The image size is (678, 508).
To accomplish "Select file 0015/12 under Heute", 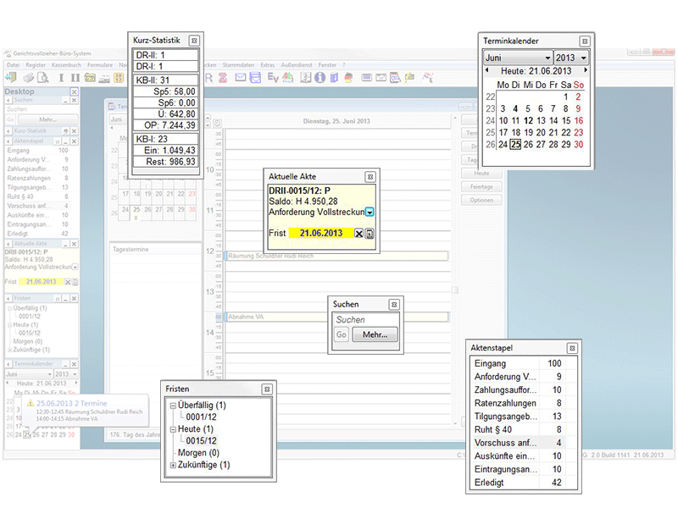I will (x=201, y=440).
